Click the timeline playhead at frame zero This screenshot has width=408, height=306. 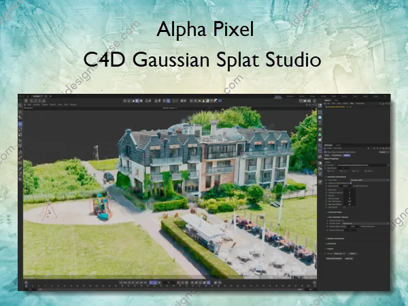(26, 286)
